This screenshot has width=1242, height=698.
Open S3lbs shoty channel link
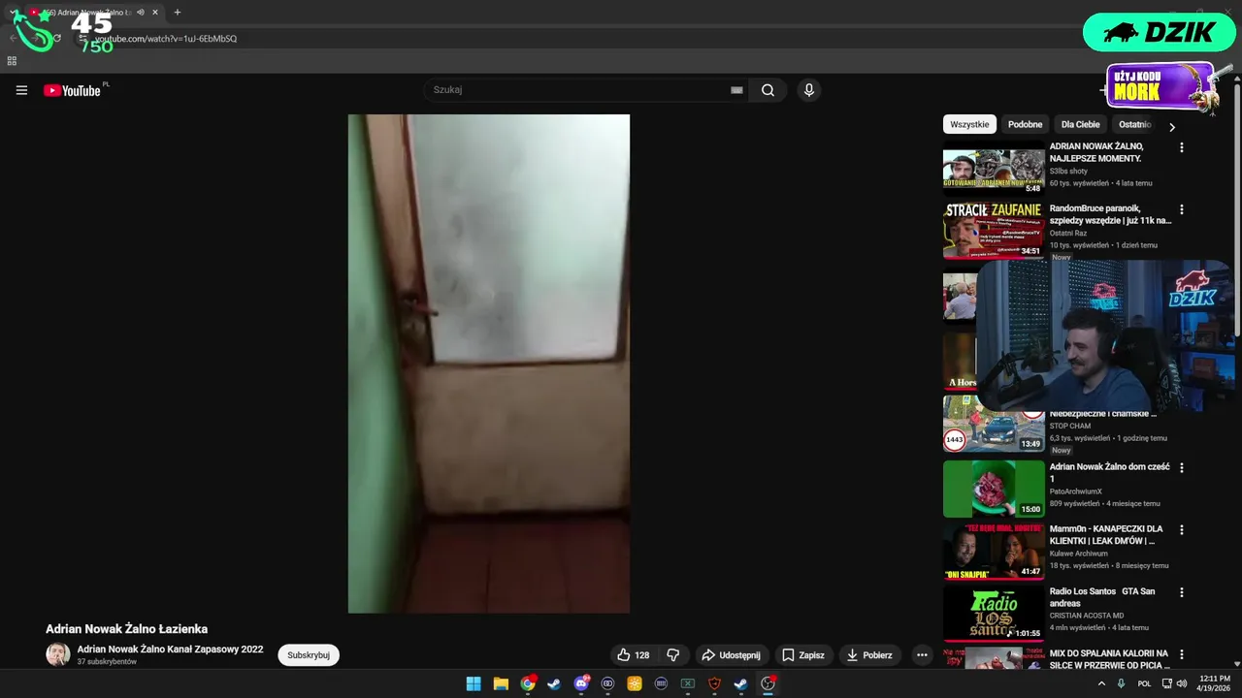1068,171
